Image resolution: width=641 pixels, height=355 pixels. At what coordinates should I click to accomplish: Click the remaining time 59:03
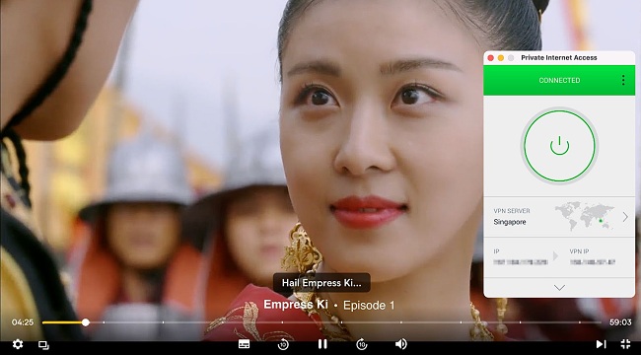620,322
